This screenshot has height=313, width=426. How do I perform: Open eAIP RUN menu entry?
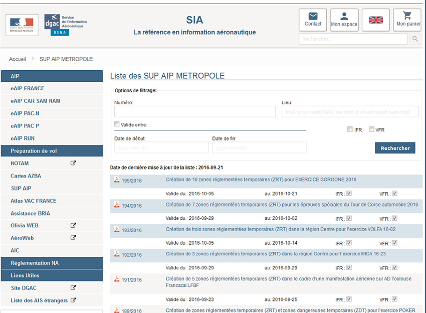pos(52,138)
